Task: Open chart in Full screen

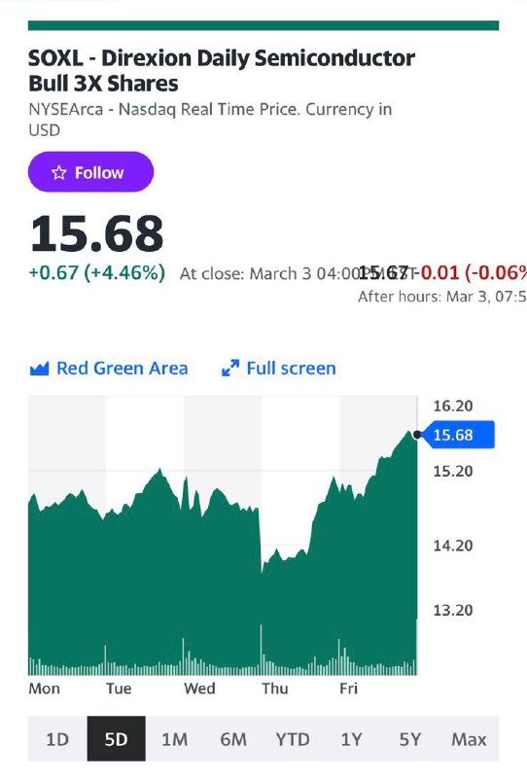Action: coord(279,369)
